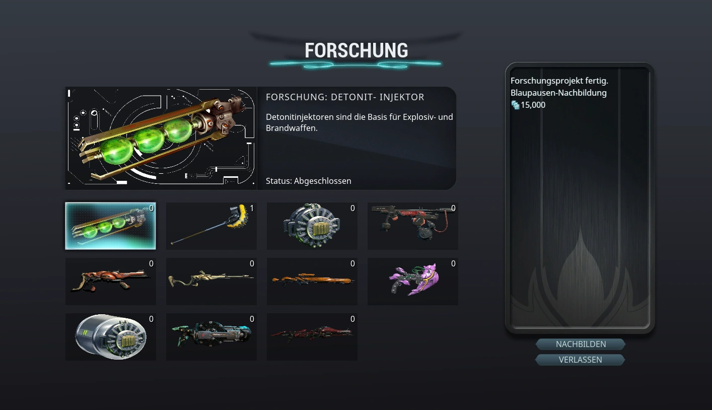The image size is (712, 410).
Task: Pick the brown organic rifle research item
Action: 110,282
